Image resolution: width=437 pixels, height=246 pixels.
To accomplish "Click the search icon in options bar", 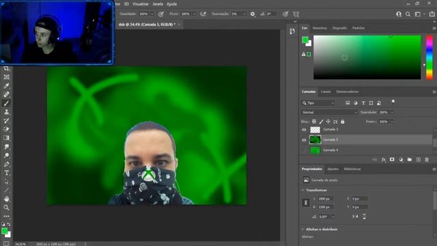I will 408,14.
